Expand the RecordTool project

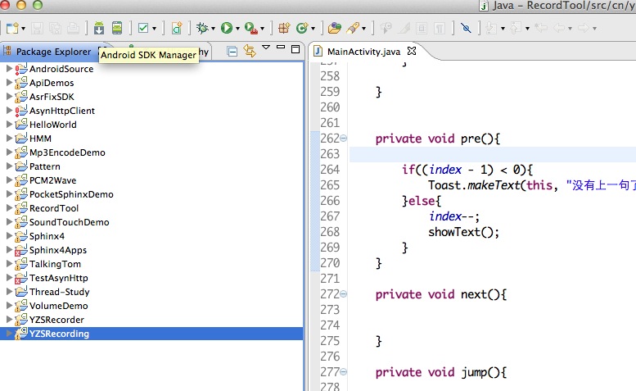(9, 207)
